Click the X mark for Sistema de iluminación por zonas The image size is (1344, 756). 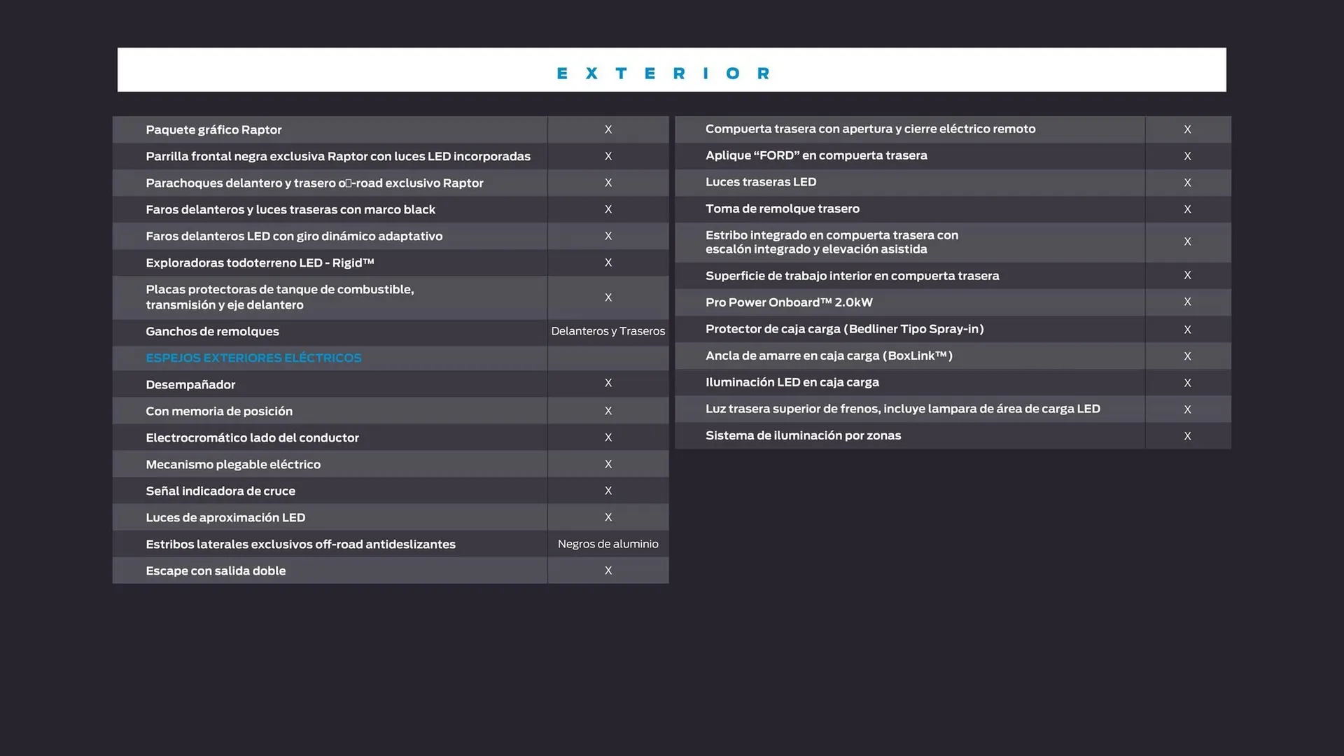(x=1186, y=436)
